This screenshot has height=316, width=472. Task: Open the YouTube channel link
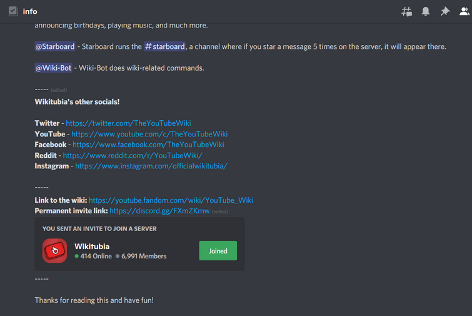coord(149,134)
